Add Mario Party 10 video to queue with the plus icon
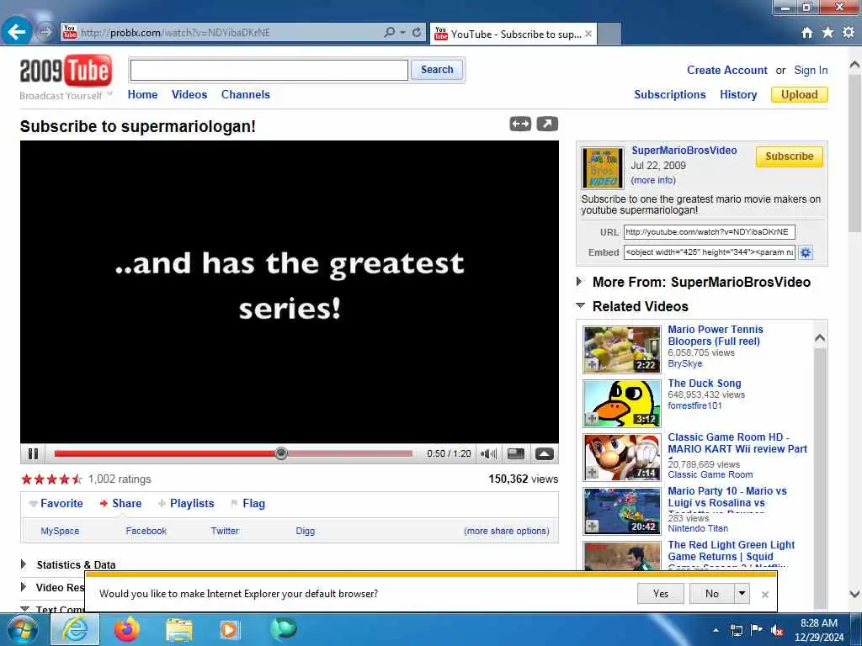 coord(592,527)
